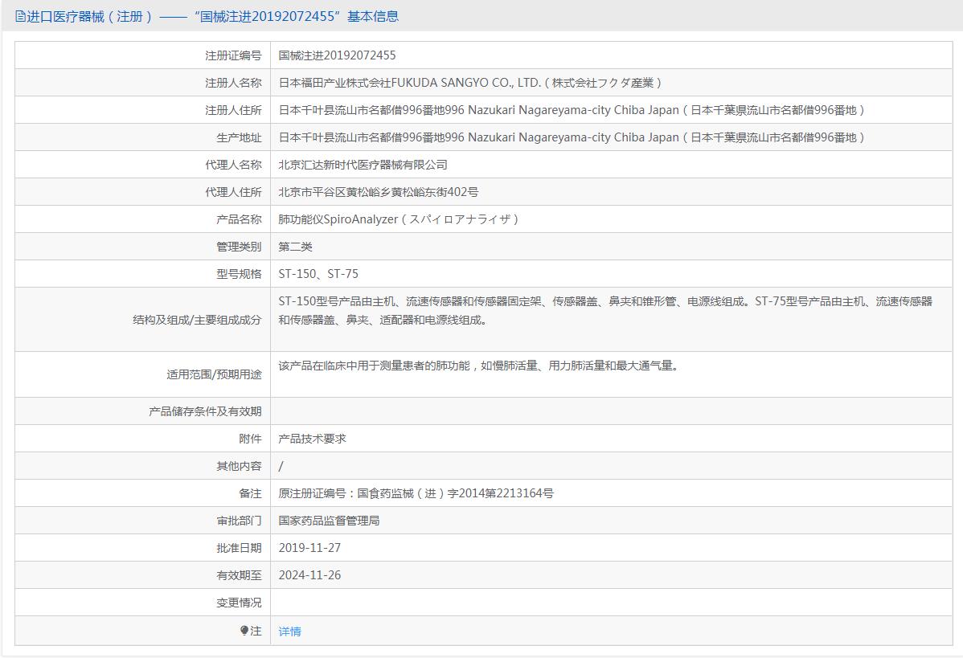Click the 注册人住所 label
Screen dimensions: 963x658
[233, 110]
